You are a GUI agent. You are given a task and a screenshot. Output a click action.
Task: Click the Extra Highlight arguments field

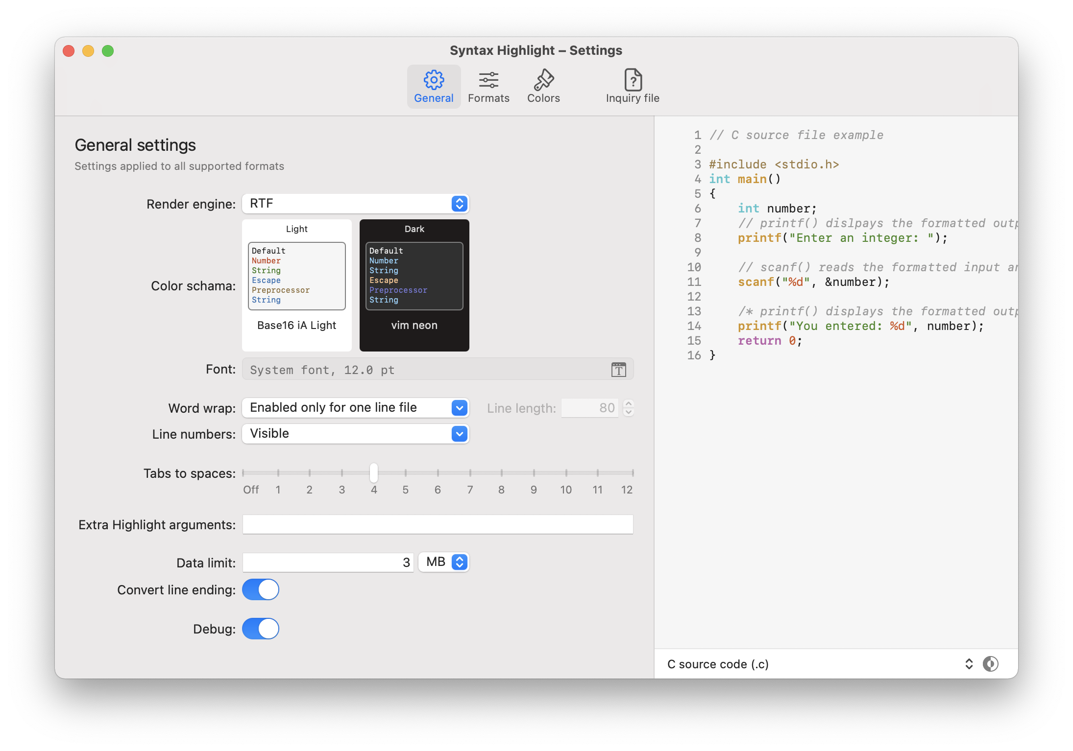pos(438,524)
